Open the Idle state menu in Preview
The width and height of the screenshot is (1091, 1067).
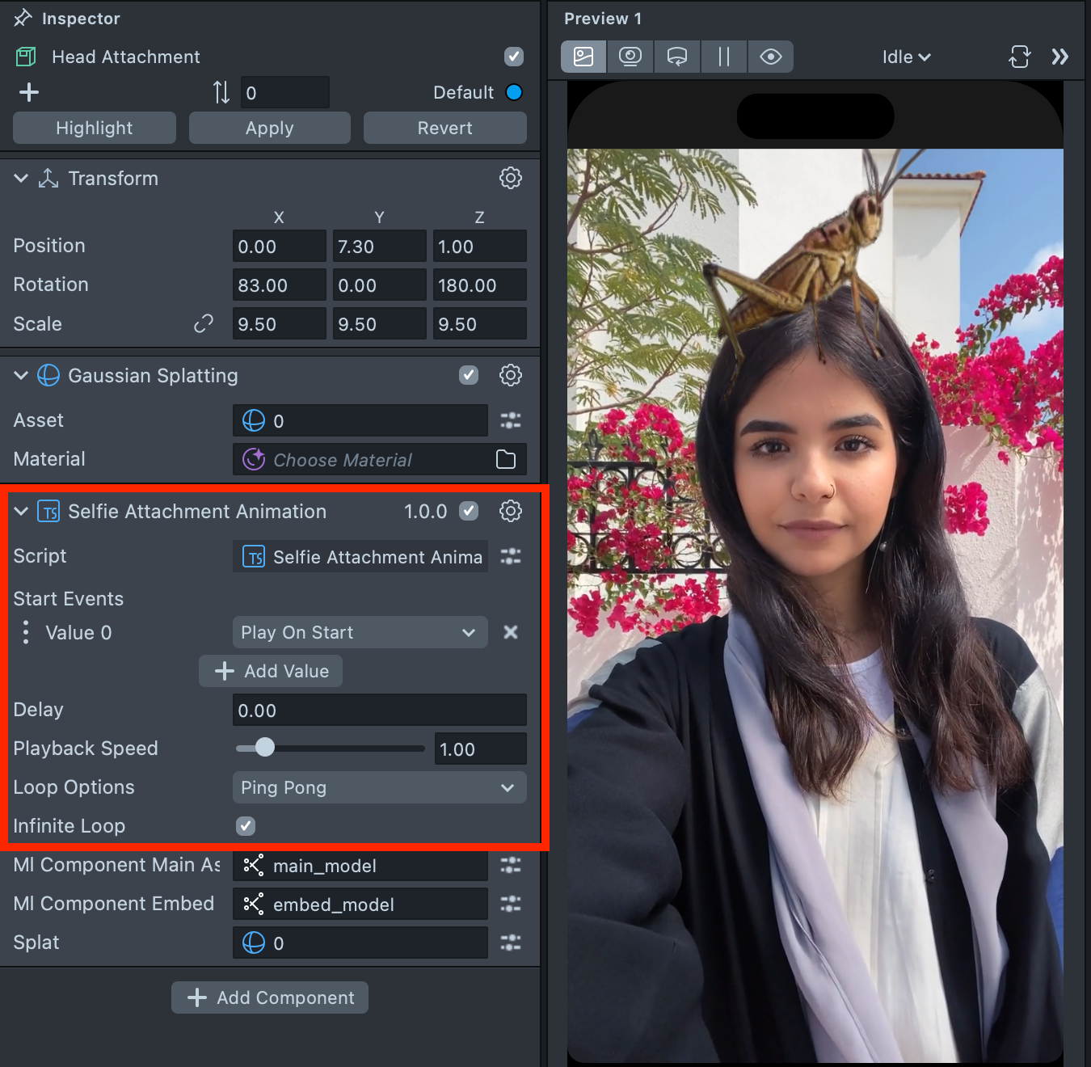point(906,57)
